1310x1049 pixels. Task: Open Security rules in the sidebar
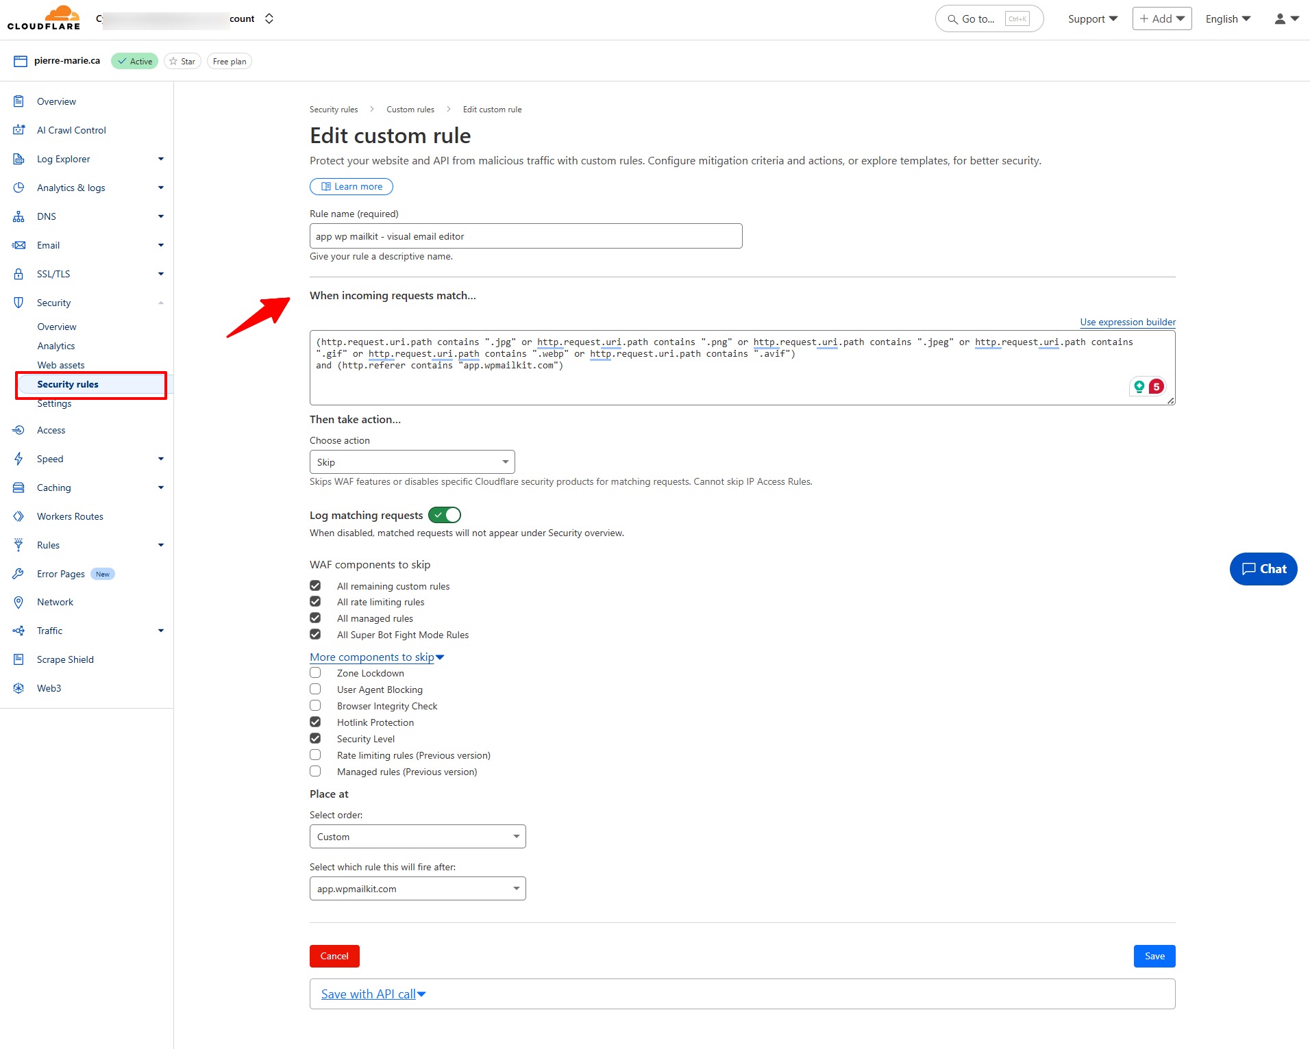pos(68,384)
